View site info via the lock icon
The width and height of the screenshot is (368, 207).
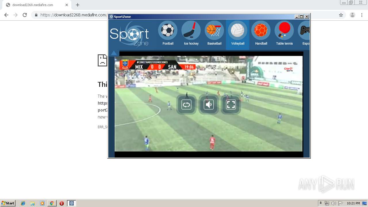click(36, 15)
